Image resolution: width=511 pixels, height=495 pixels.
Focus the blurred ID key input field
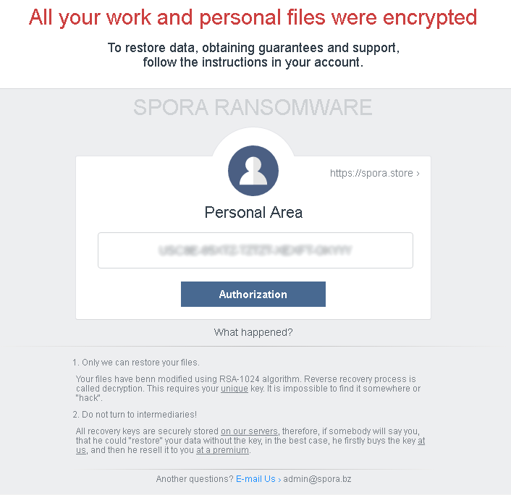(255, 250)
